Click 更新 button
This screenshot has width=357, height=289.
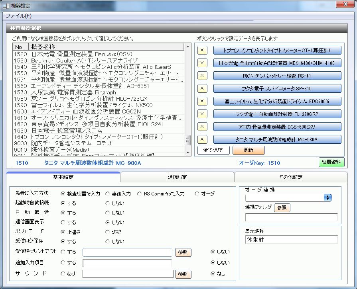click(x=249, y=150)
